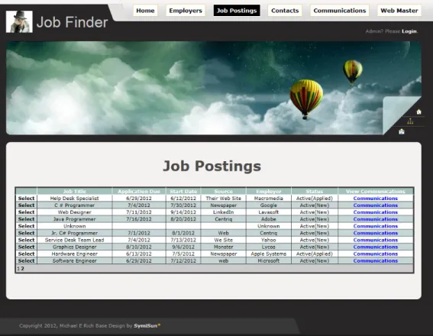Click the sitemap icon on banner corner

pos(410,121)
